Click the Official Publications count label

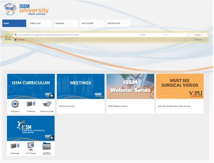tap(47, 153)
